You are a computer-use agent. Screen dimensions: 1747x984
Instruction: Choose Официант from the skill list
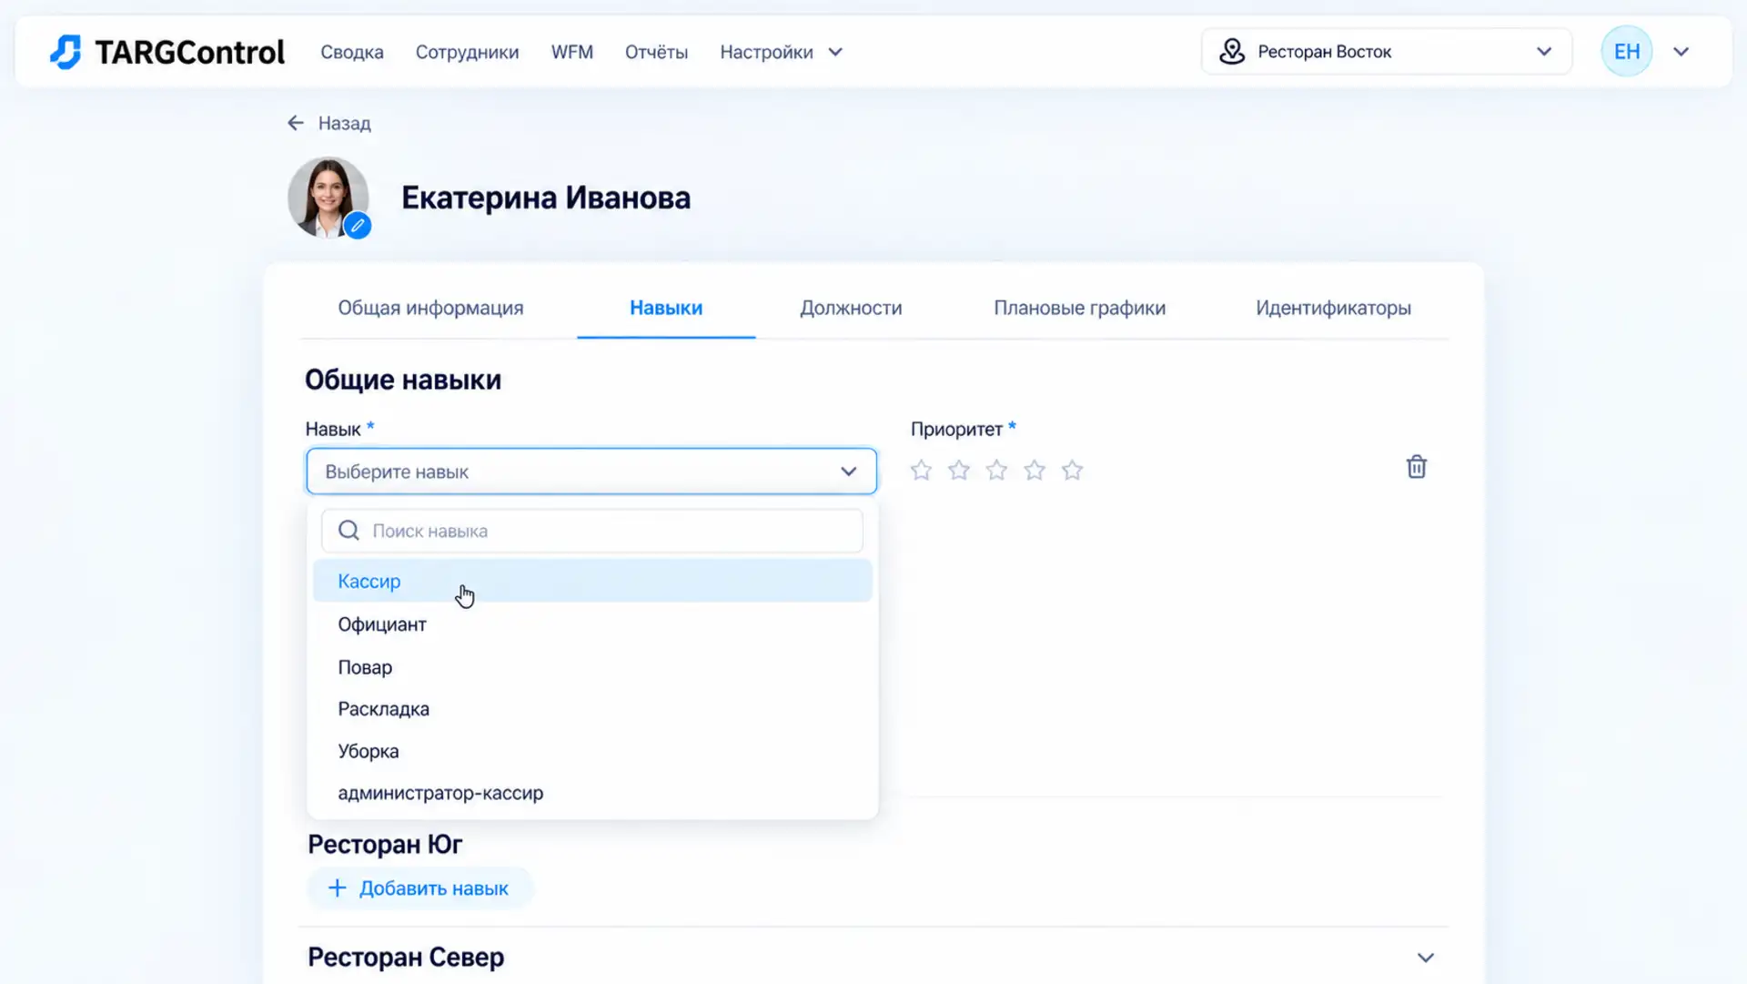592,624
